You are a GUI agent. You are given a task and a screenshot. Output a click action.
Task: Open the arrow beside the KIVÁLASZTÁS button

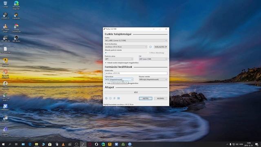tap(166, 47)
